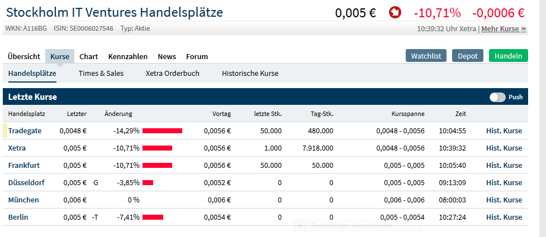Select the News tab

point(167,56)
